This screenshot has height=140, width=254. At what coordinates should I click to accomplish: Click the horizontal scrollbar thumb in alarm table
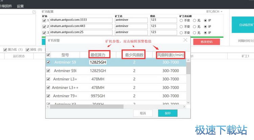coord(87,107)
